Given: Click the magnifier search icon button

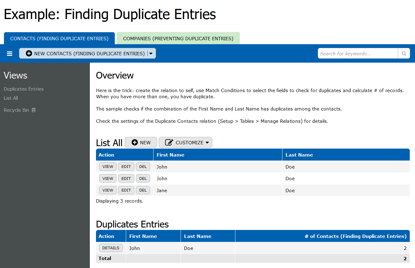Looking at the screenshot, I should [x=404, y=53].
